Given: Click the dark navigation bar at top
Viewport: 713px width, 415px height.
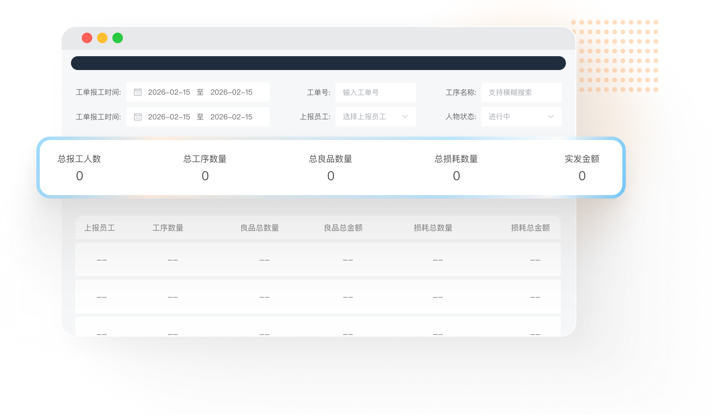Looking at the screenshot, I should [x=319, y=63].
